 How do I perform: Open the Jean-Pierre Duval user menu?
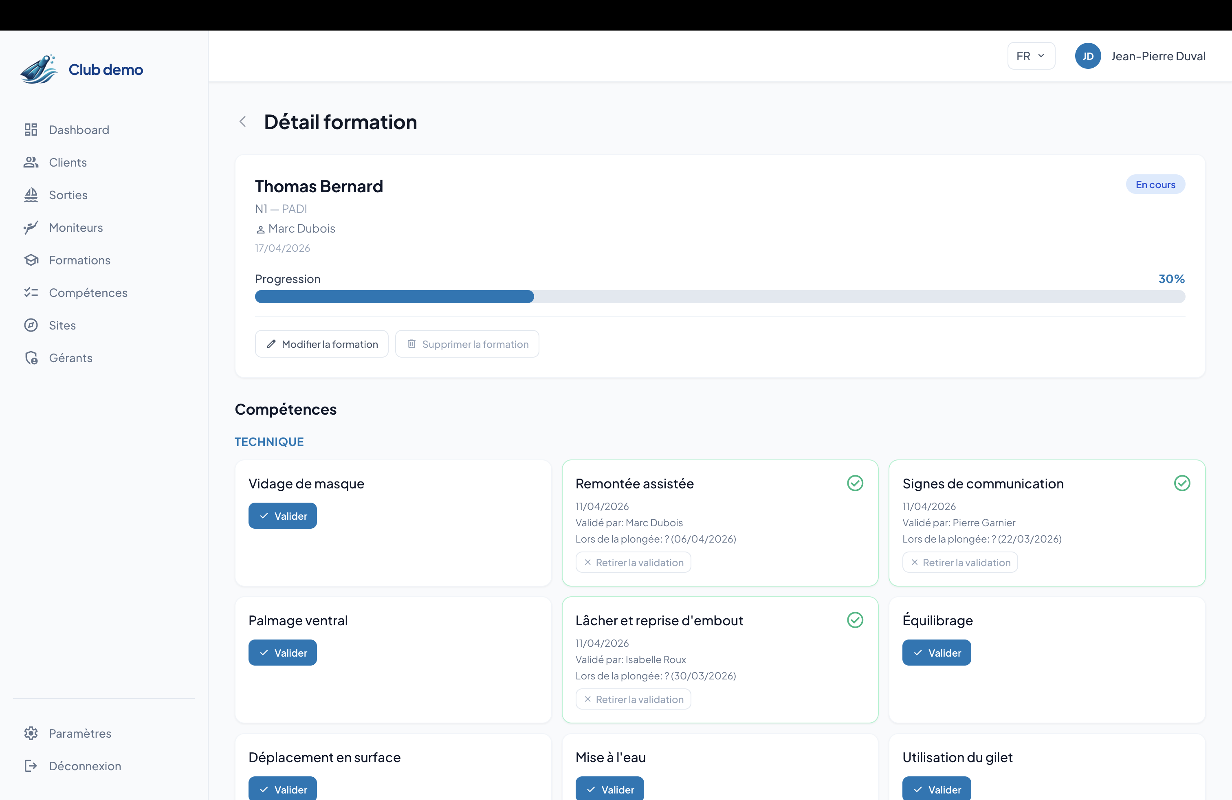click(x=1140, y=56)
